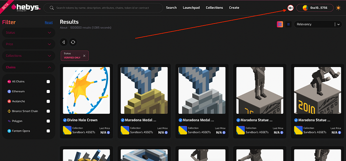Open the Search nav item
The height and width of the screenshot is (161, 346).
pos(171,8)
